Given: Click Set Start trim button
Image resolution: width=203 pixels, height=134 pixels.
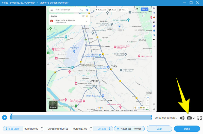Looking at the screenshot, I should (x=13, y=129).
